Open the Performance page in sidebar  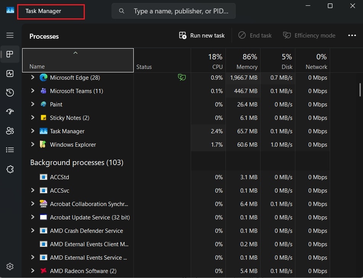click(x=10, y=74)
